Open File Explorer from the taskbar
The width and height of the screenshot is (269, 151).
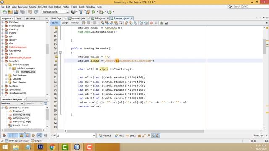(x=16, y=147)
